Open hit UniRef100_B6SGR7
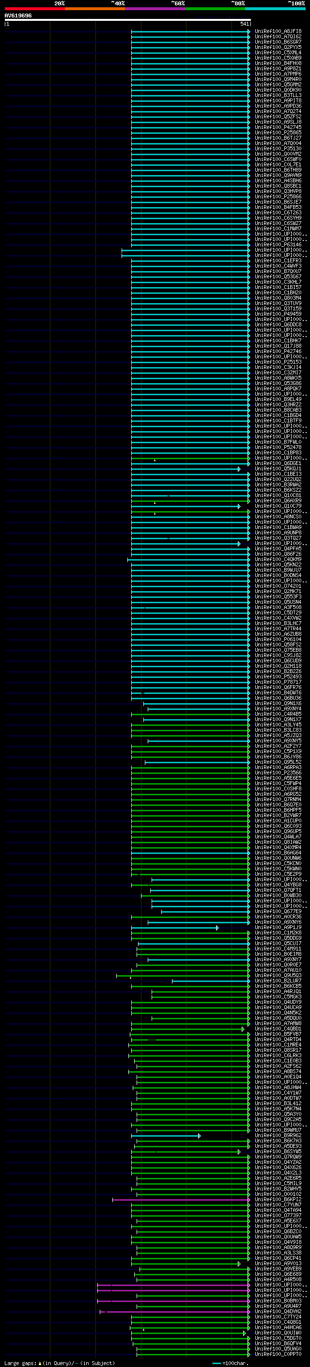 pyautogui.click(x=278, y=42)
